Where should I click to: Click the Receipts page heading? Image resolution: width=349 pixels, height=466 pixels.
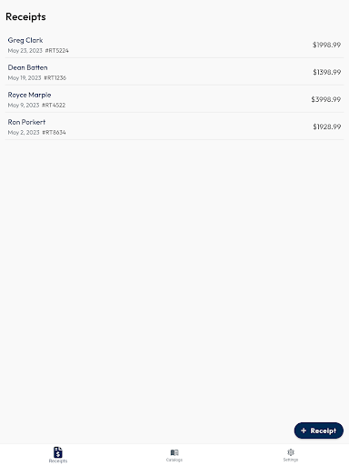click(x=25, y=16)
